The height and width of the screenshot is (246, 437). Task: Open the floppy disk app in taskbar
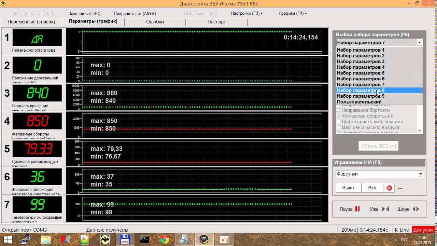tap(125, 240)
